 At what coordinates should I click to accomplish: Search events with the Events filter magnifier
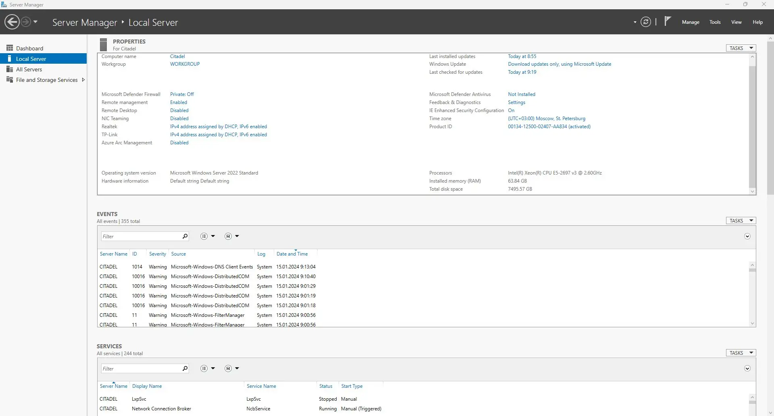[185, 236]
